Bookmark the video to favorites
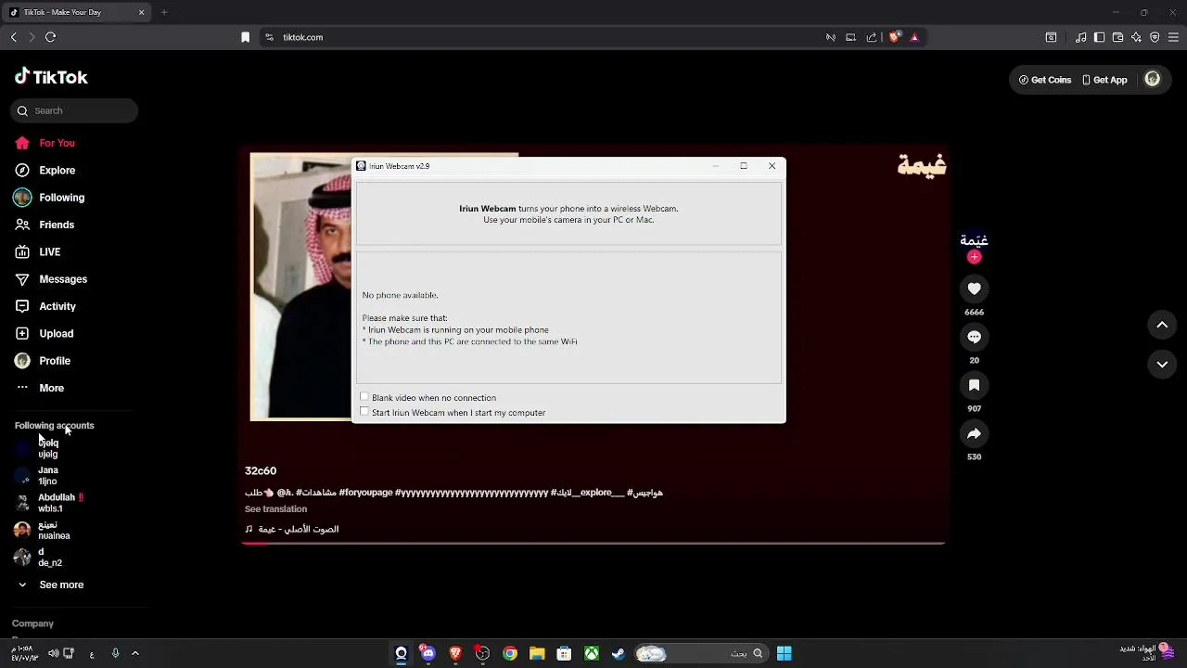This screenshot has width=1187, height=668. click(974, 386)
